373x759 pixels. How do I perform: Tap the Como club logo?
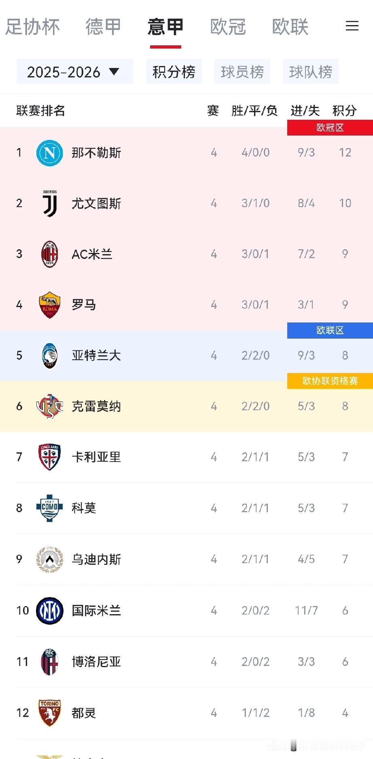49,508
